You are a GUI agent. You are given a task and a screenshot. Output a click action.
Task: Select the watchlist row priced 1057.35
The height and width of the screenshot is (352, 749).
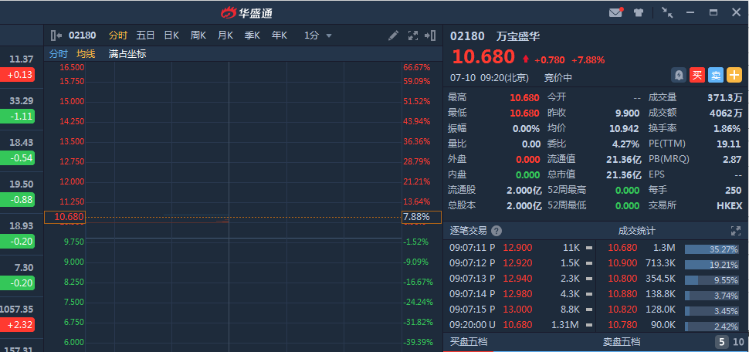[x=22, y=317]
